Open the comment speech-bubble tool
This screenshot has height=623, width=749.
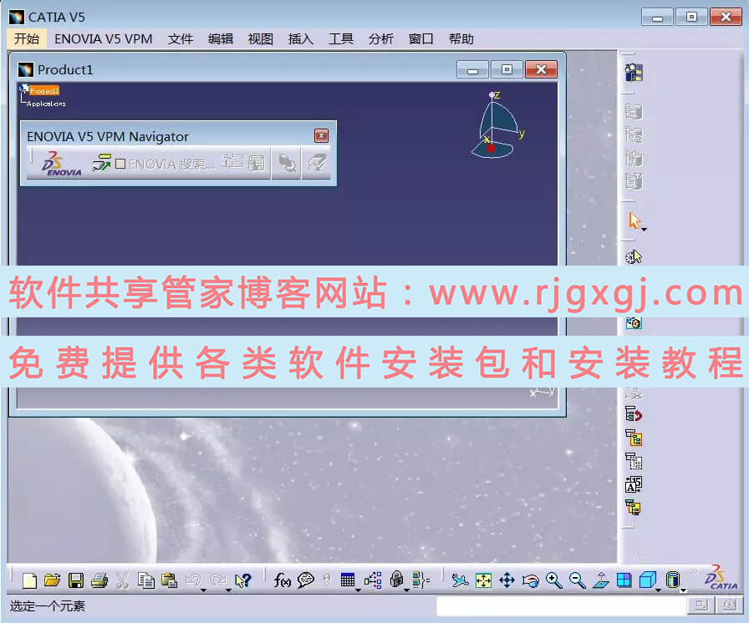click(x=306, y=580)
